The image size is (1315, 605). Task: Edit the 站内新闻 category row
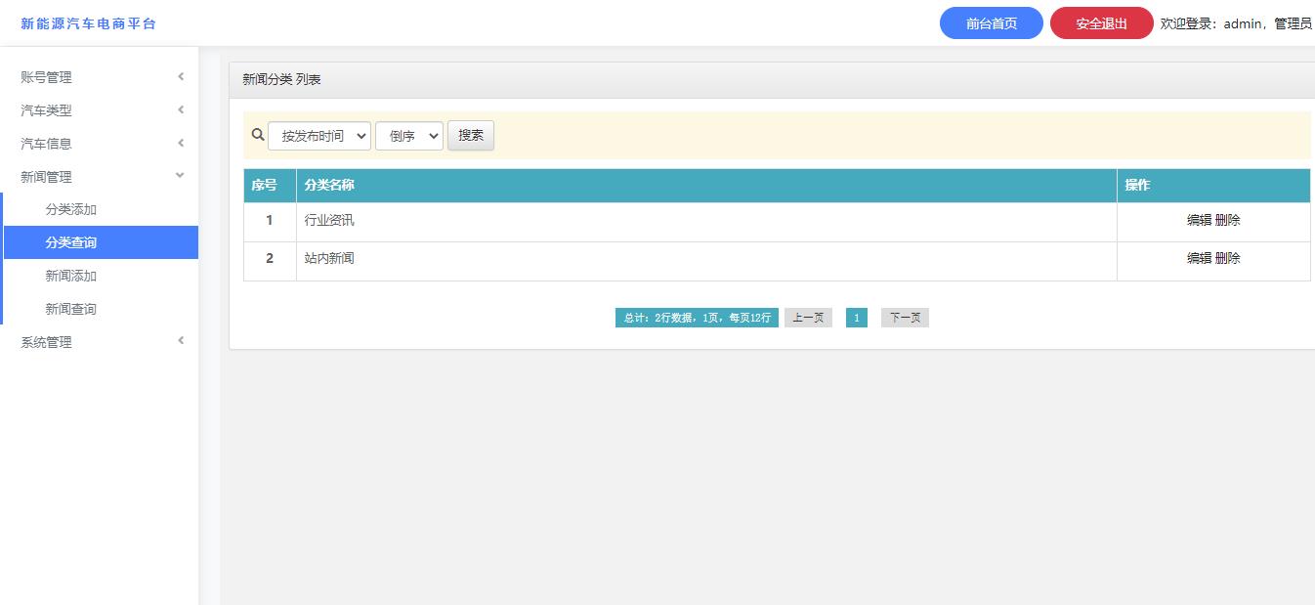coord(1199,258)
